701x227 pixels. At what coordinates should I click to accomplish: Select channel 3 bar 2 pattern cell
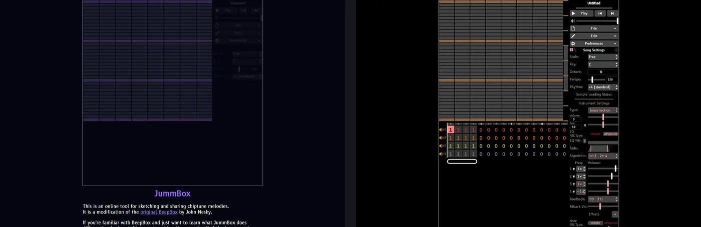tap(458, 146)
